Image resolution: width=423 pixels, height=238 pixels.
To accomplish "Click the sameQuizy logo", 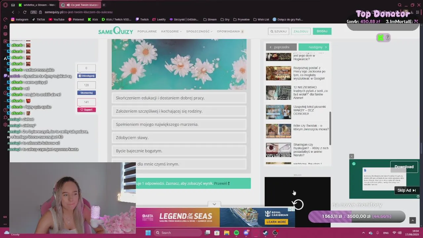I will point(115,31).
